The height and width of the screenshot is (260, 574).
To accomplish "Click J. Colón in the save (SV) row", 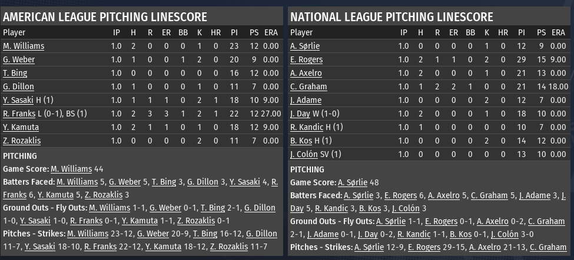I will click(304, 154).
